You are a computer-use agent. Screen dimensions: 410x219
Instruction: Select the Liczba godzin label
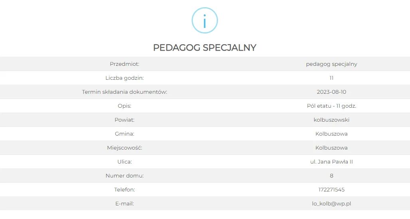coord(125,78)
